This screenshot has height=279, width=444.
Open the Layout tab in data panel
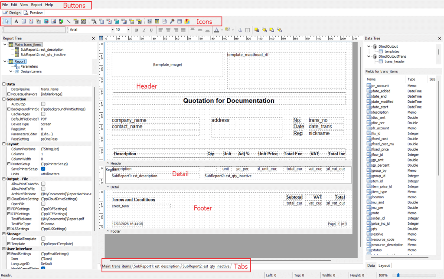384,266
